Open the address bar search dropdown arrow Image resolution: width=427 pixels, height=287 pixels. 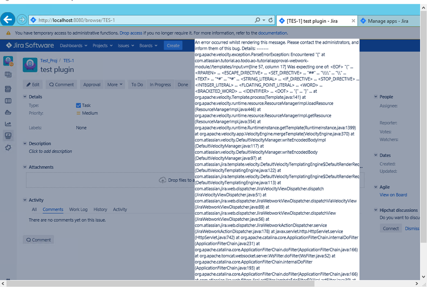[x=264, y=20]
